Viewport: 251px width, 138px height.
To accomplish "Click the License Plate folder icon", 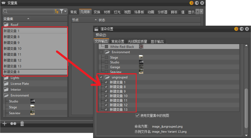I will coord(6,84).
